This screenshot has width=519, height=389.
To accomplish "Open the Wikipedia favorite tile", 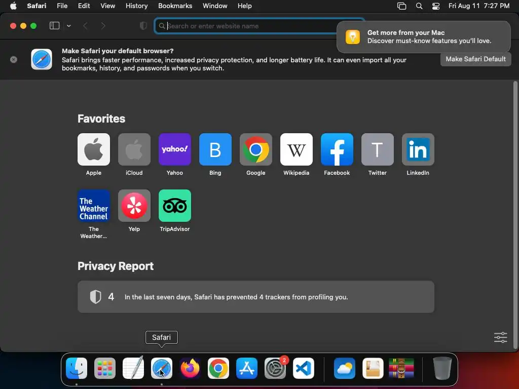I will (x=296, y=149).
